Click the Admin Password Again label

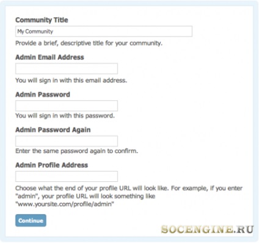(x=53, y=130)
